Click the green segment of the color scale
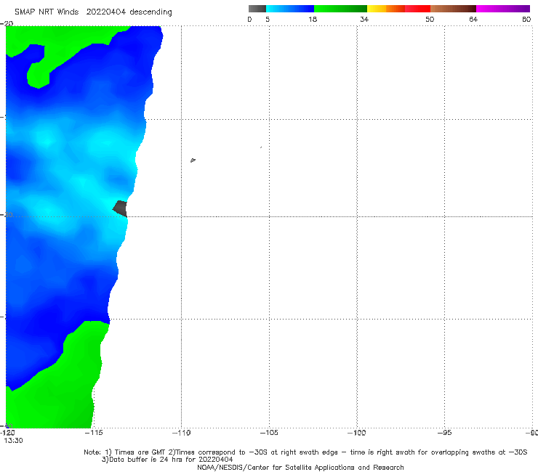This screenshot has height=472, width=538. click(340, 9)
